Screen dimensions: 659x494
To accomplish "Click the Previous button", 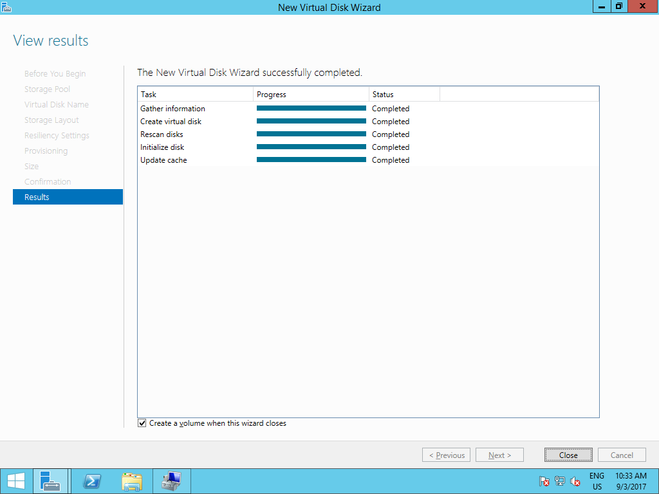I will (x=446, y=455).
